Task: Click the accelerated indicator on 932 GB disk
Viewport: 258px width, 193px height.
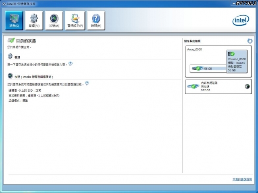Action: coord(247,86)
